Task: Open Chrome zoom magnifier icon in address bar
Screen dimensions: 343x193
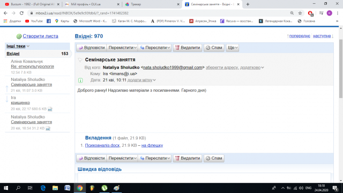Action: [x=292, y=13]
